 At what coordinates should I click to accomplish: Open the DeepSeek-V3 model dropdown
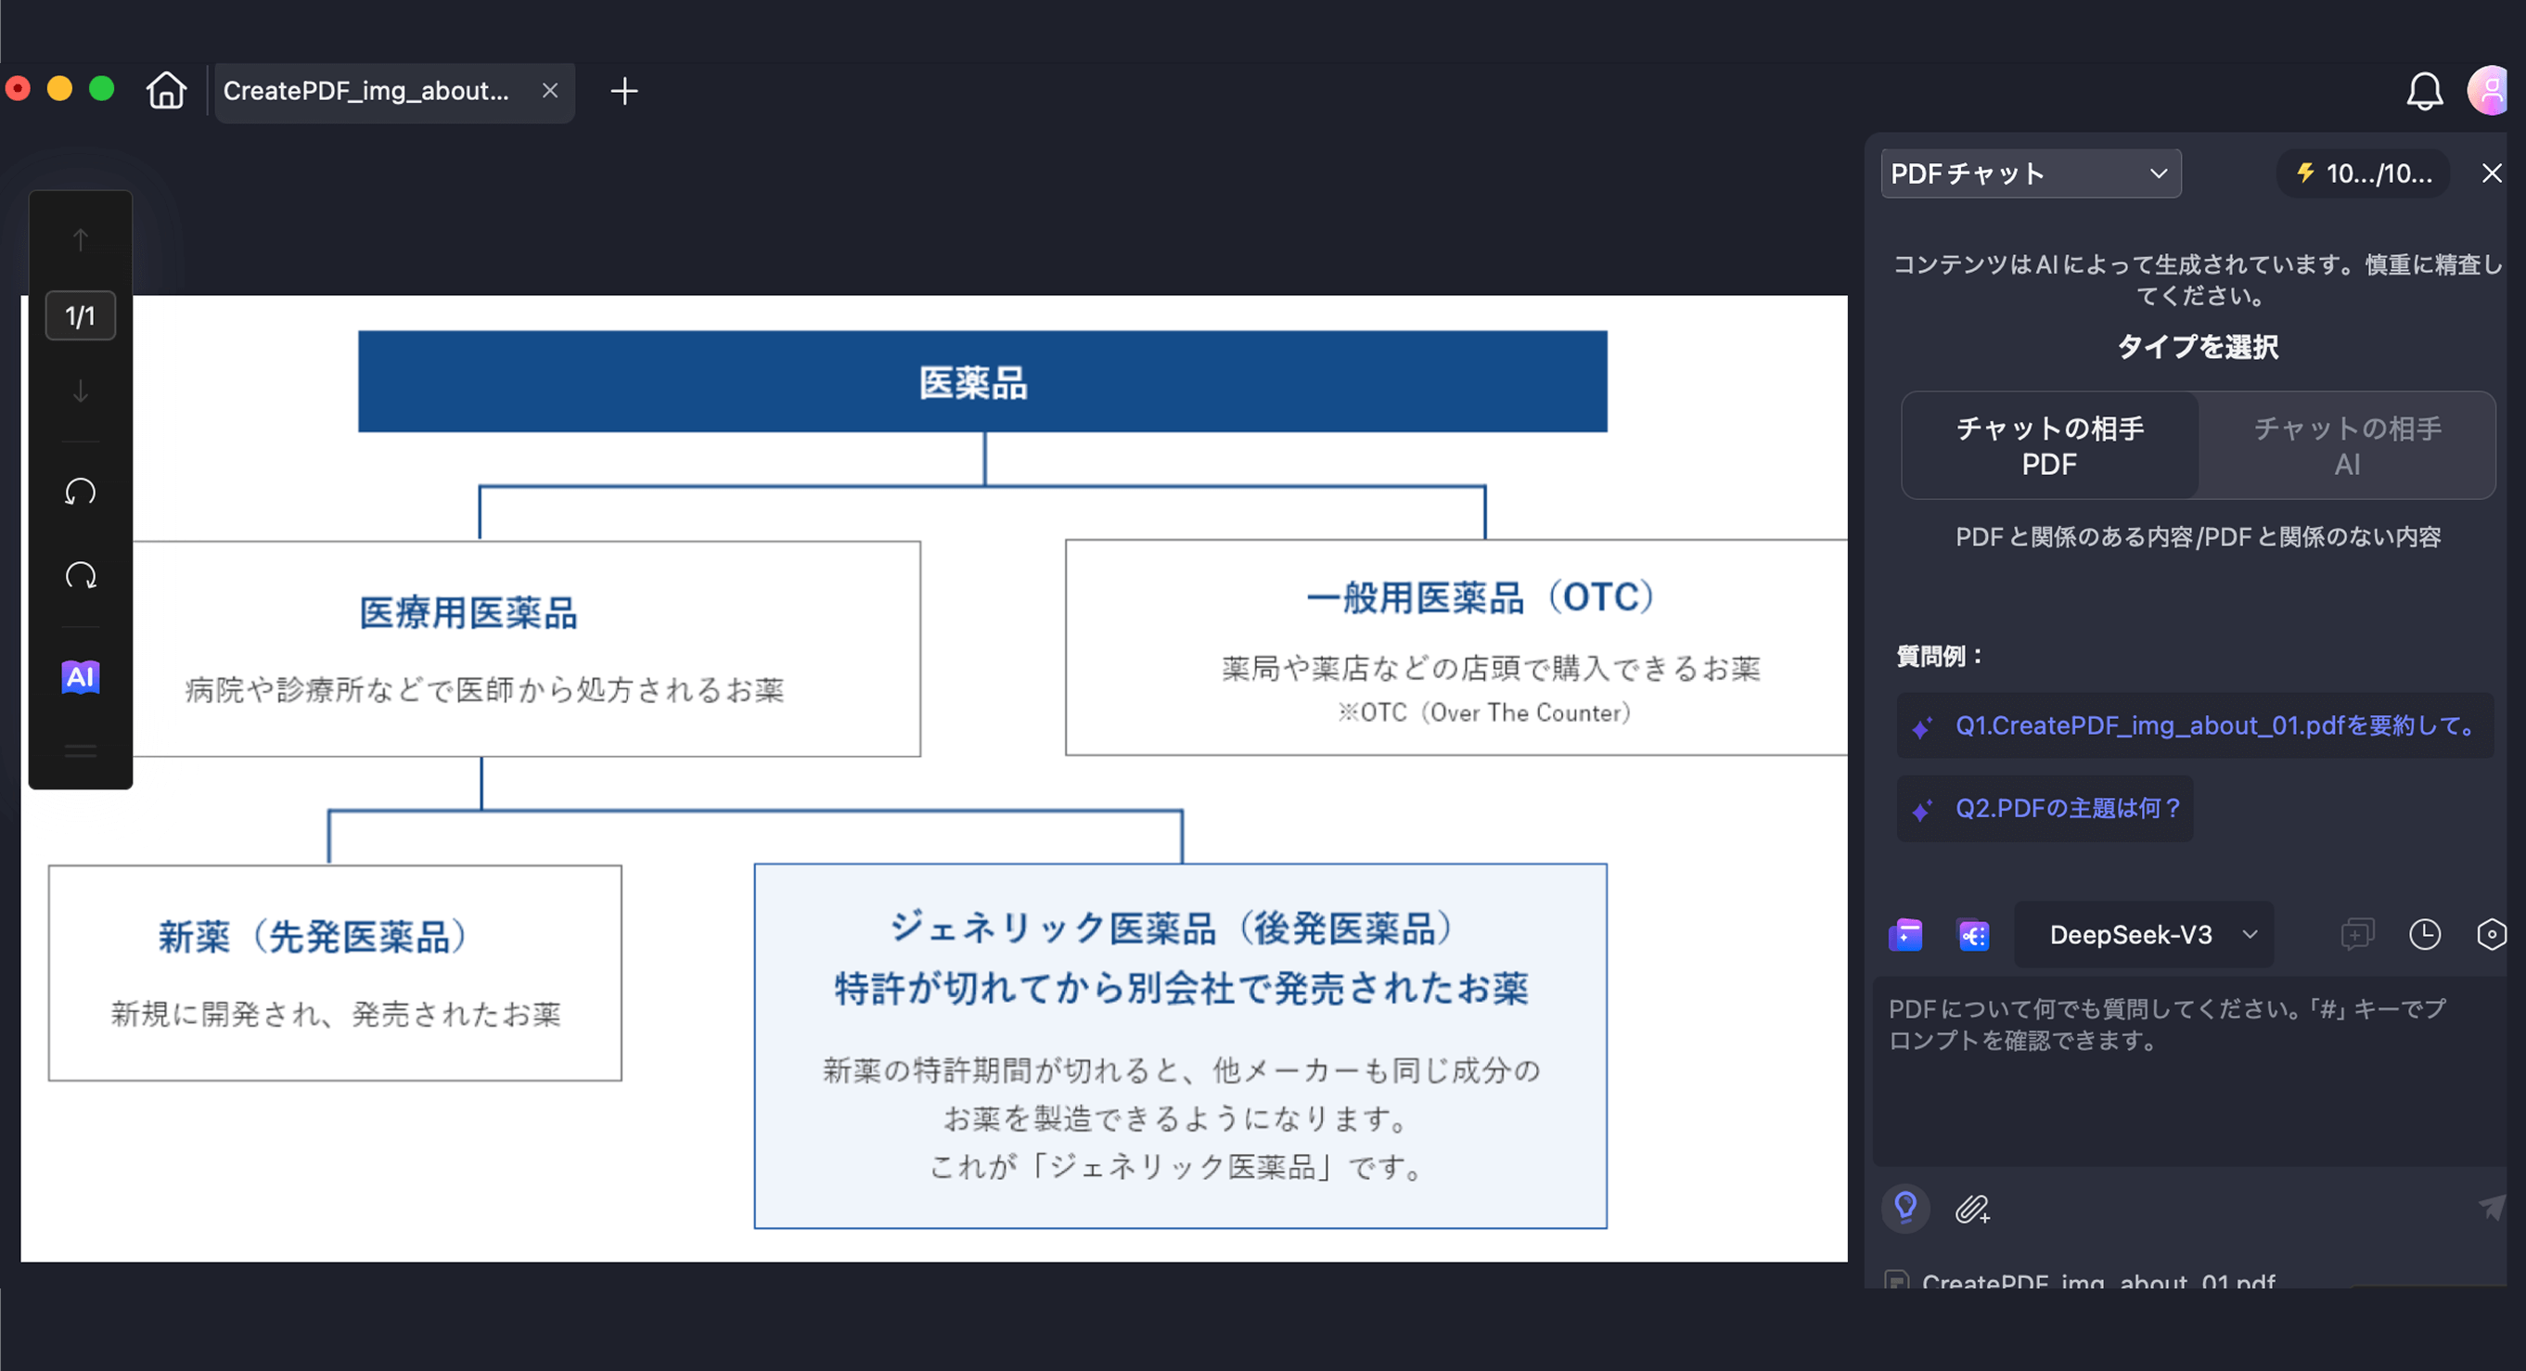[2144, 935]
